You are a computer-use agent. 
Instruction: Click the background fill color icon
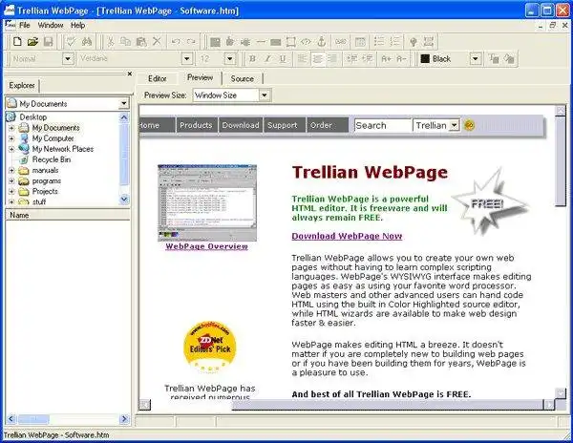pyautogui.click(x=509, y=59)
